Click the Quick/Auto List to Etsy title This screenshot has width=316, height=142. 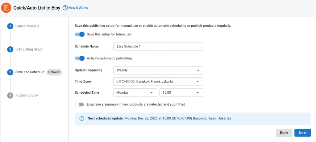tap(37, 8)
